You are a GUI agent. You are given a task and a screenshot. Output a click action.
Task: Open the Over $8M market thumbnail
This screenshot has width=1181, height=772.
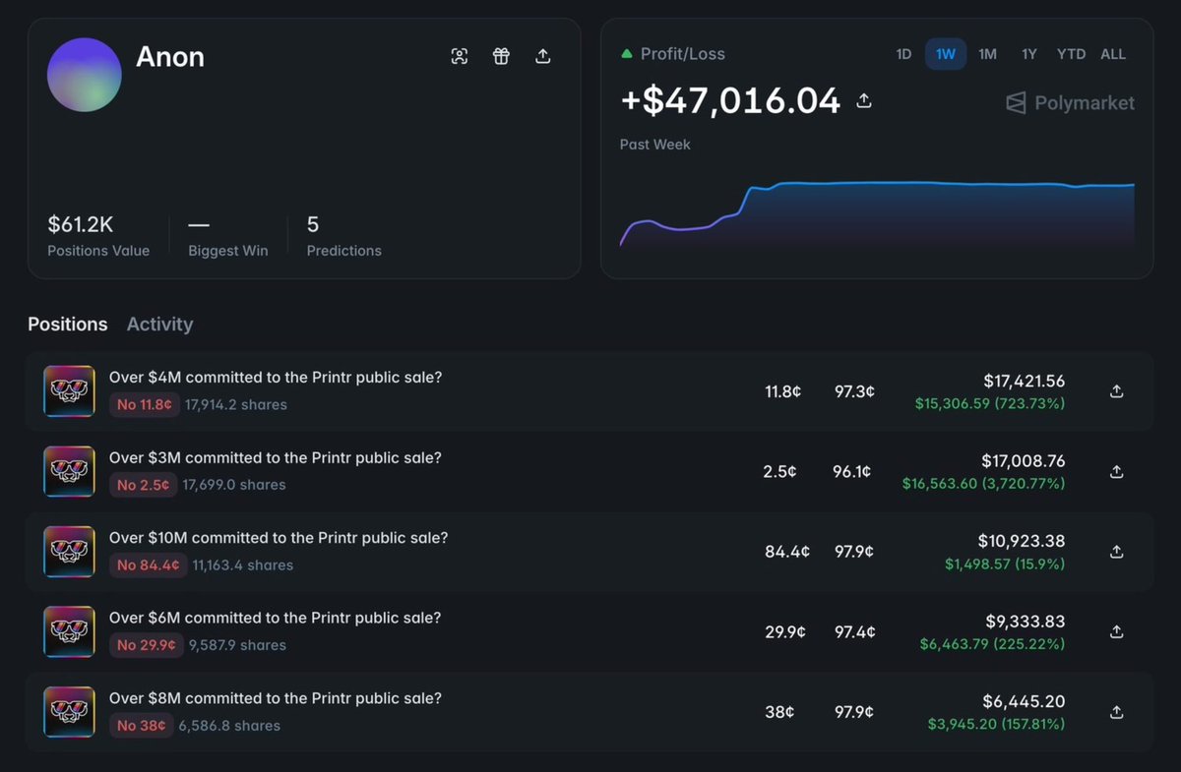[69, 712]
